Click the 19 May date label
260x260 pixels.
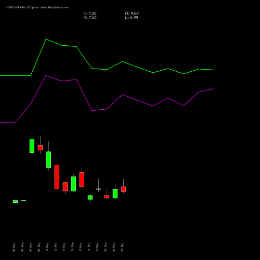click(97, 247)
